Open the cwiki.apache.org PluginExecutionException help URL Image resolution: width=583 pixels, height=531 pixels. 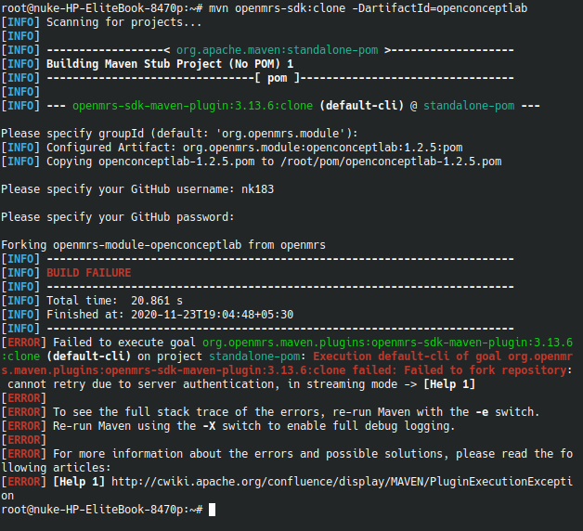342,482
